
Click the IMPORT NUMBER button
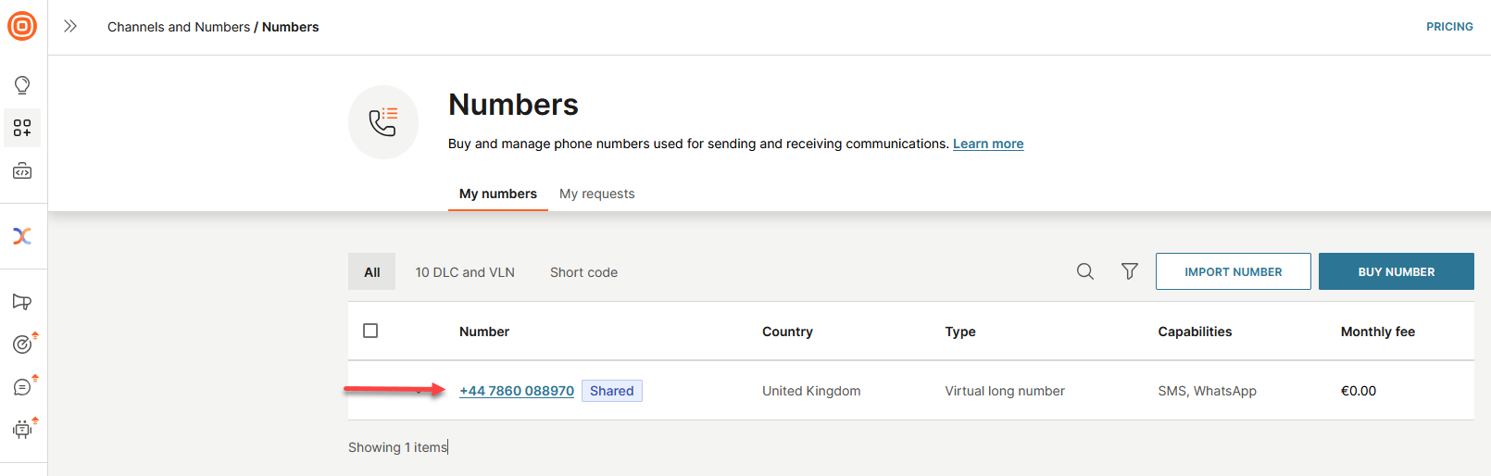[x=1233, y=271]
